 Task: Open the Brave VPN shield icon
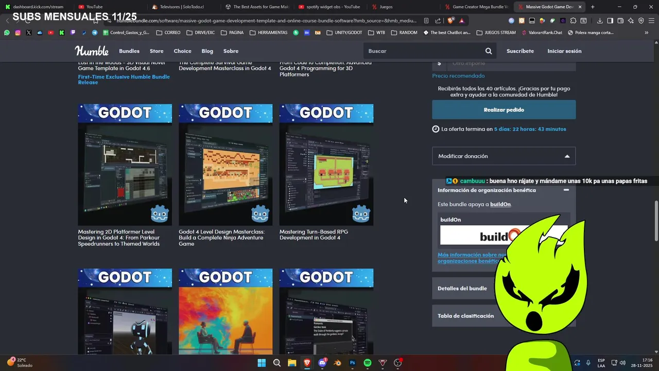(x=641, y=21)
